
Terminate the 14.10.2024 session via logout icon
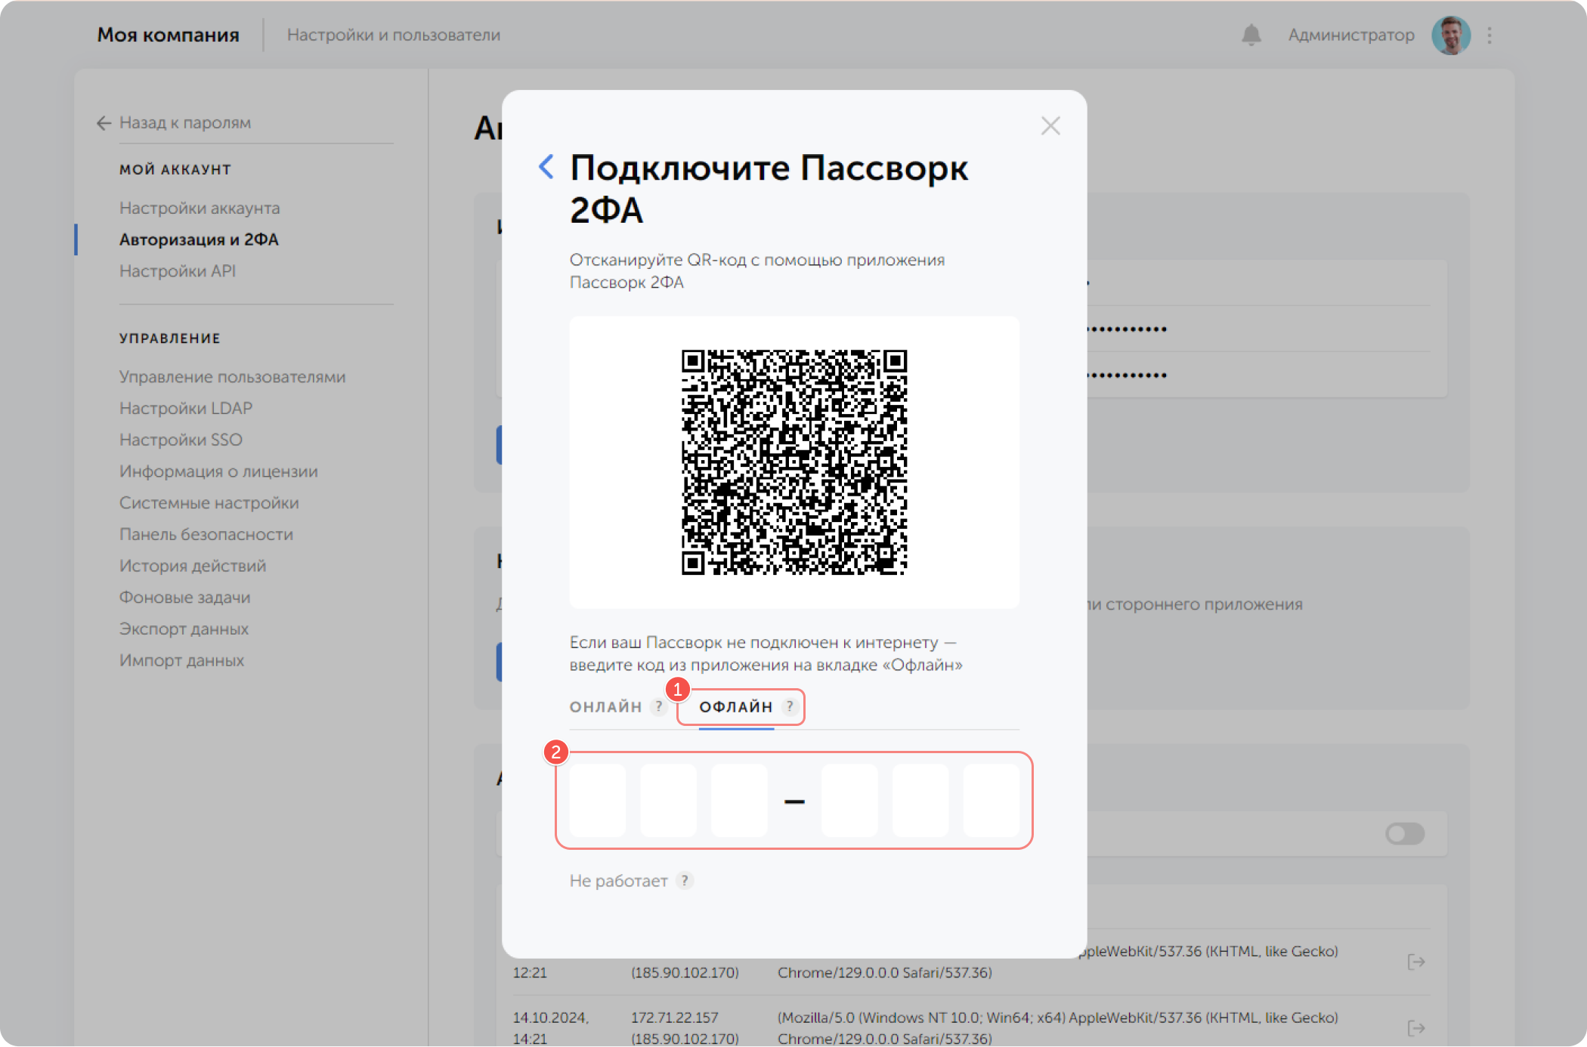(x=1416, y=1027)
